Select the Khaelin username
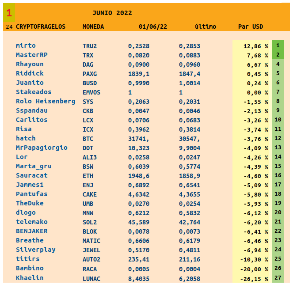The height and width of the screenshot is (288, 297). [x=30, y=278]
